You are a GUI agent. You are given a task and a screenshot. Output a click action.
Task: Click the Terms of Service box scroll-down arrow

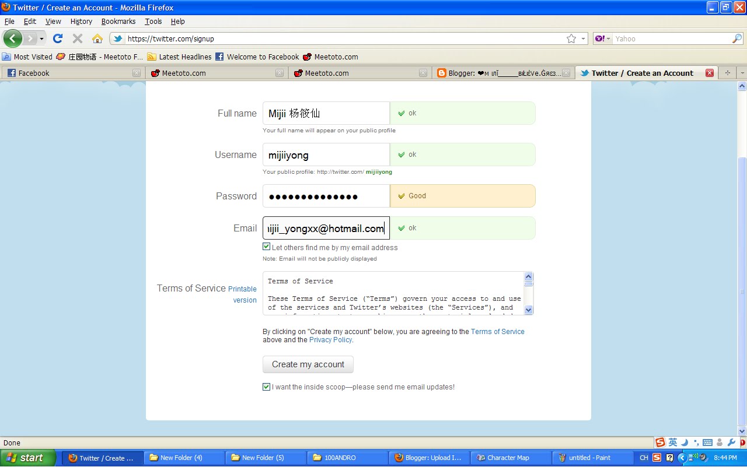tap(529, 310)
